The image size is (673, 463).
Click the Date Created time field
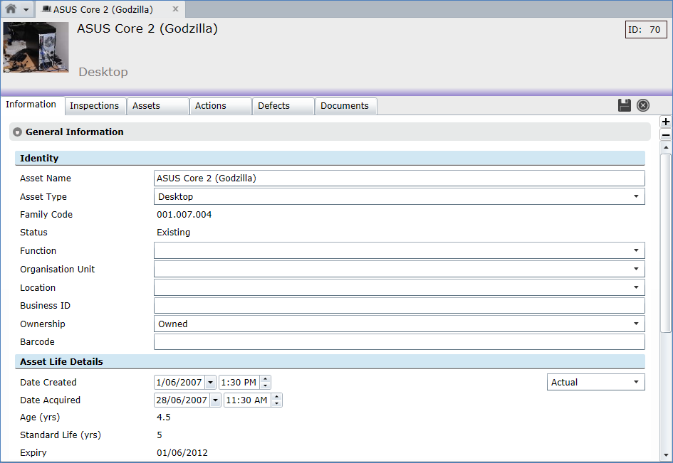[239, 382]
